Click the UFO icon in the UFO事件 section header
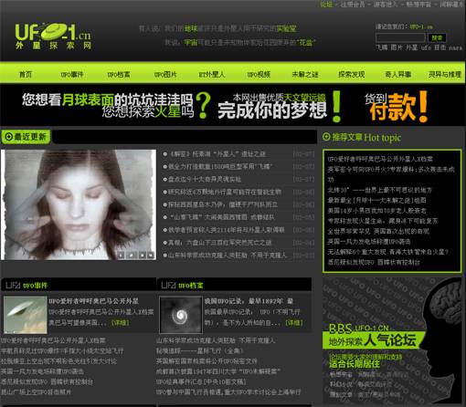 pyautogui.click(x=13, y=286)
